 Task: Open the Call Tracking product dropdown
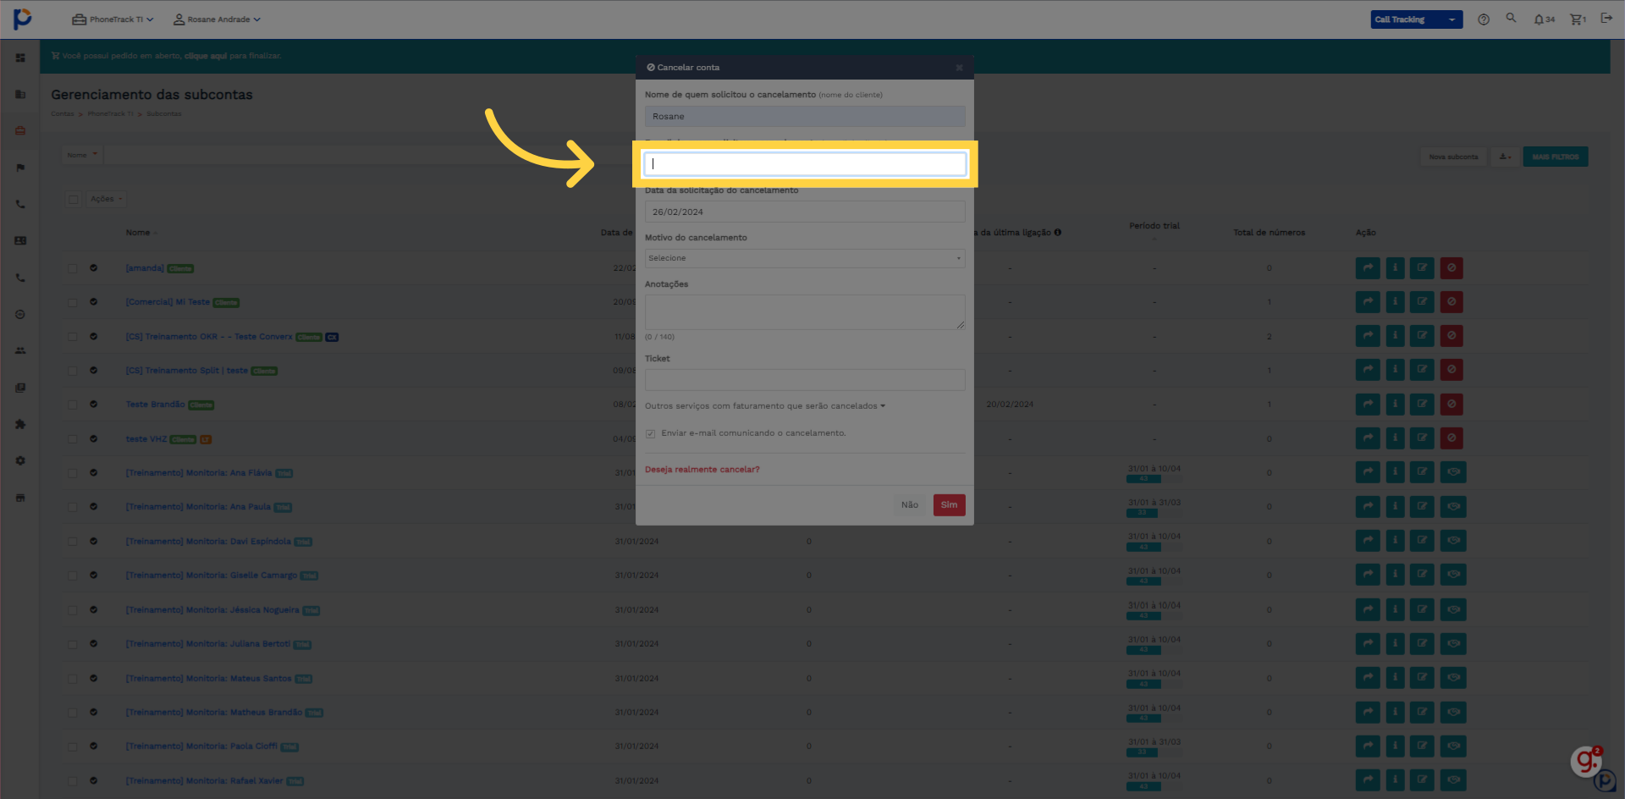[1417, 19]
